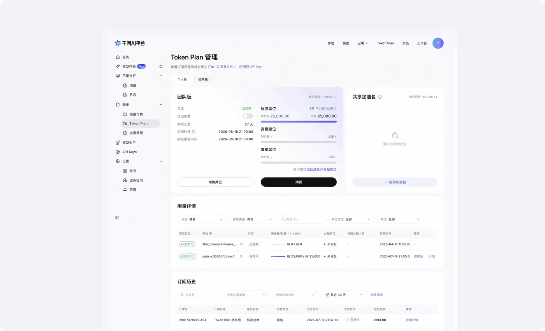545x331 pixels.
Task: Click 查看详情 for order 299173719310454
Action: [412, 320]
